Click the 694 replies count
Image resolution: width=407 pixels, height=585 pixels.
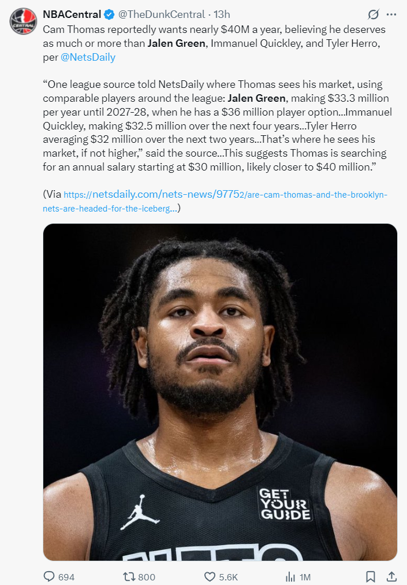[x=66, y=577]
